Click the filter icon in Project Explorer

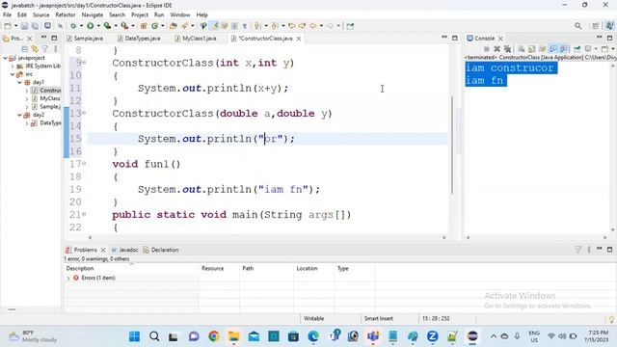[x=45, y=49]
